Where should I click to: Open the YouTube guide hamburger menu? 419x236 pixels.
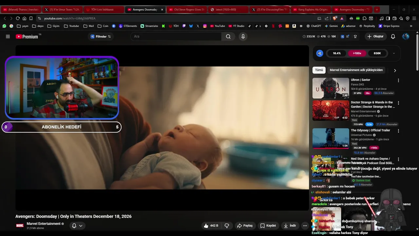pos(8,36)
